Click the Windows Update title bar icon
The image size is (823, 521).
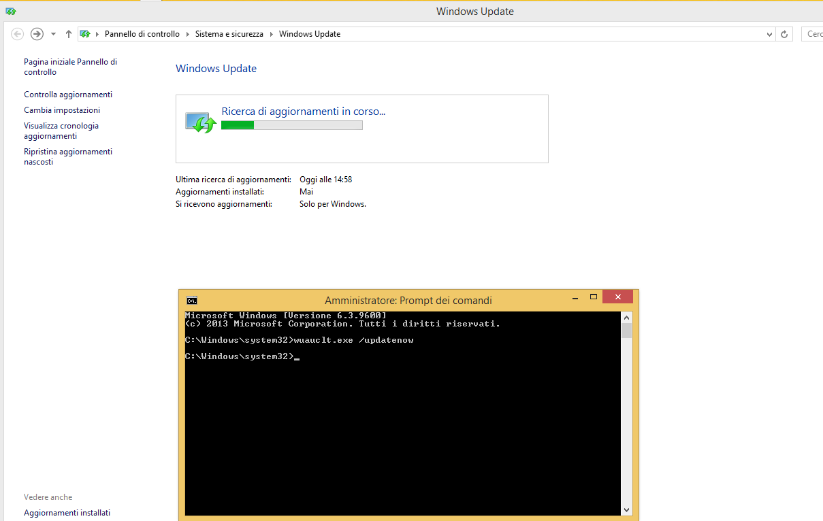(x=11, y=11)
